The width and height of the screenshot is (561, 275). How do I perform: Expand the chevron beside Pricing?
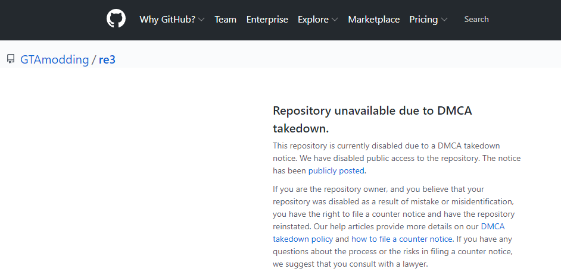[x=444, y=20]
